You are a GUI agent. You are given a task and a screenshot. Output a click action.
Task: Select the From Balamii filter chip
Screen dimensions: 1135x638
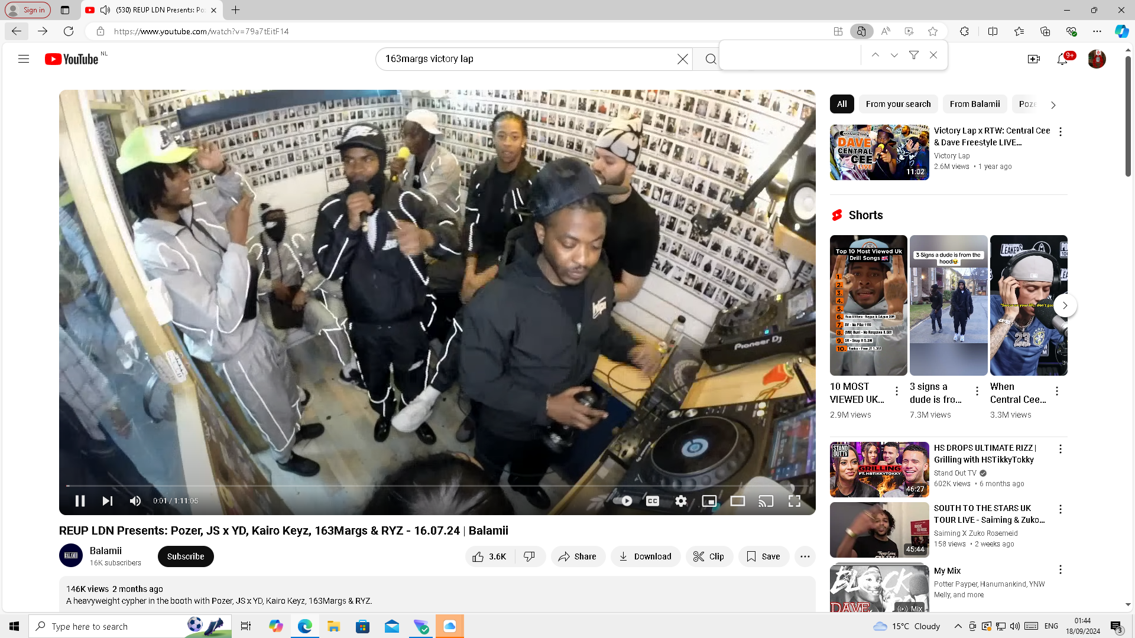click(x=974, y=104)
